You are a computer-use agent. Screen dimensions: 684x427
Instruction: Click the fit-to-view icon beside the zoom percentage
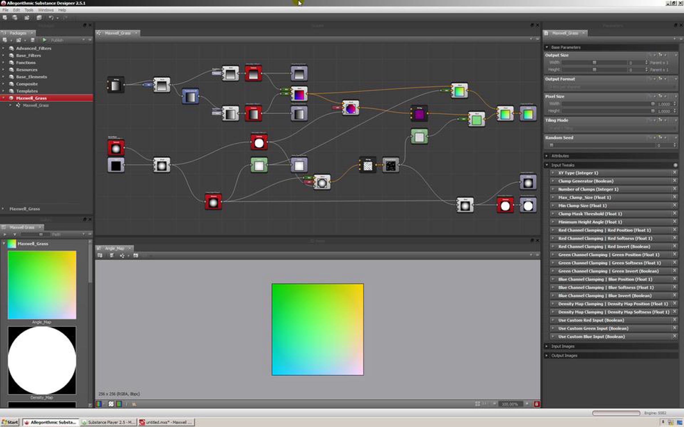click(x=477, y=404)
